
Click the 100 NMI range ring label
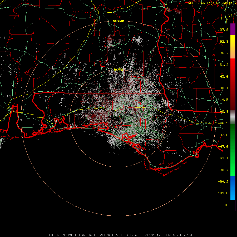pyautogui.click(x=118, y=21)
